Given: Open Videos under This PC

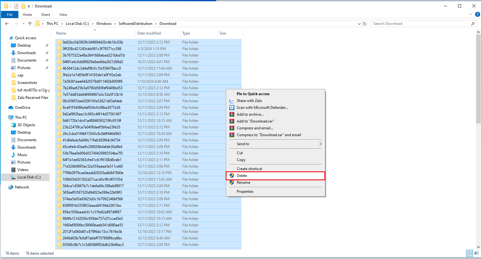Looking at the screenshot, I should pos(23,170).
